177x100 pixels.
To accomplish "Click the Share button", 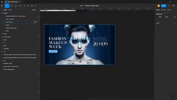I will click(163, 6).
